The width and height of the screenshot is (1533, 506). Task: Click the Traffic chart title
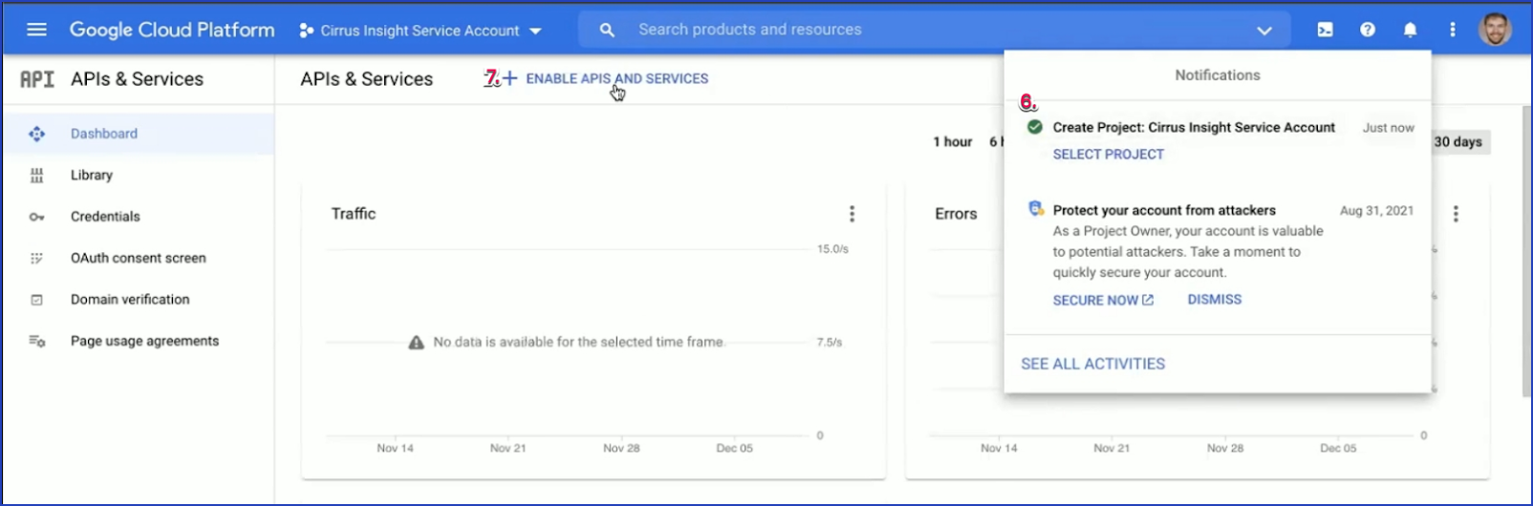point(354,214)
